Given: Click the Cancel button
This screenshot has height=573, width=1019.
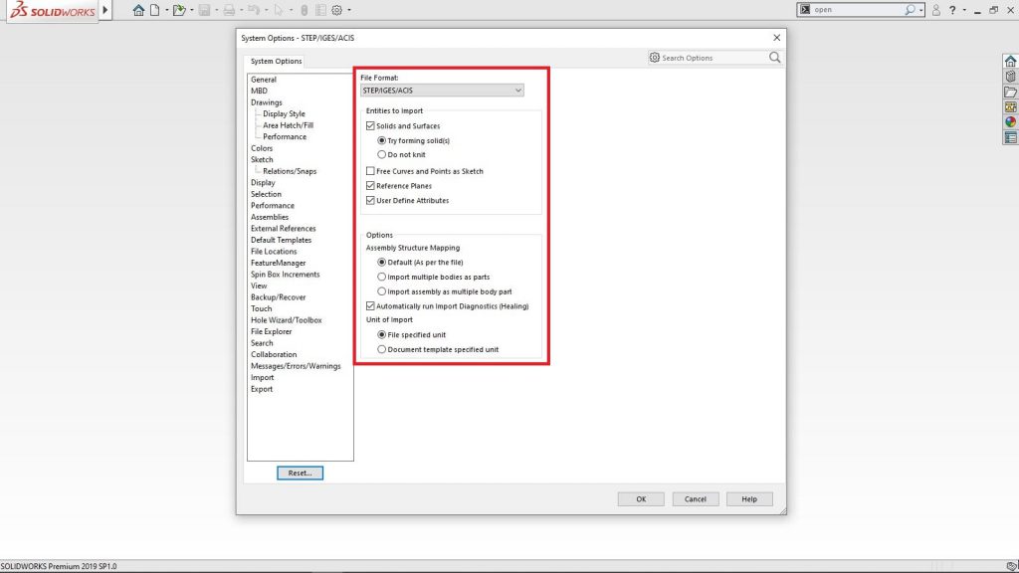Looking at the screenshot, I should coord(696,499).
